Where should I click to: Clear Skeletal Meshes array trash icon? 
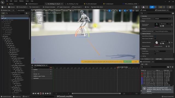pyautogui.click(x=169, y=46)
